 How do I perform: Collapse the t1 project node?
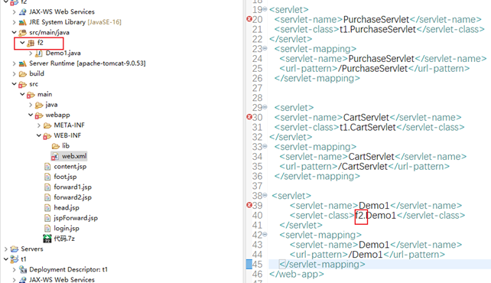[x=6, y=259]
